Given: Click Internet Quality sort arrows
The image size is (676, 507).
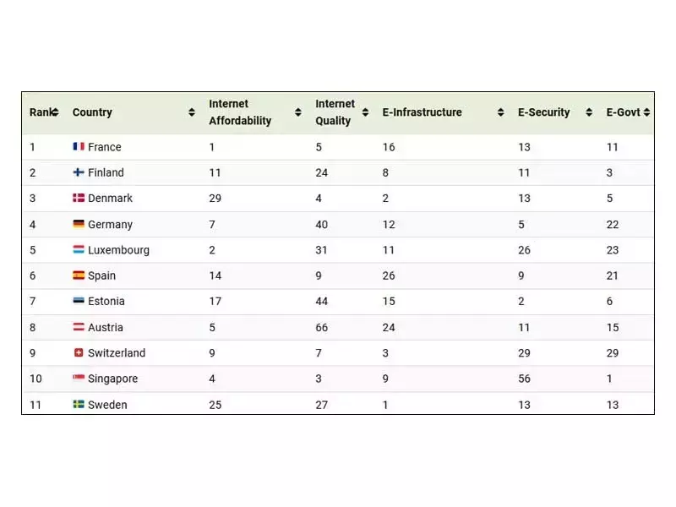Looking at the screenshot, I should 365,112.
